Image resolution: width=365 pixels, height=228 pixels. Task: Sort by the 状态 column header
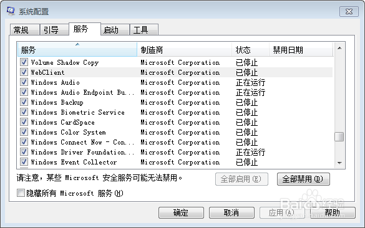click(250, 49)
